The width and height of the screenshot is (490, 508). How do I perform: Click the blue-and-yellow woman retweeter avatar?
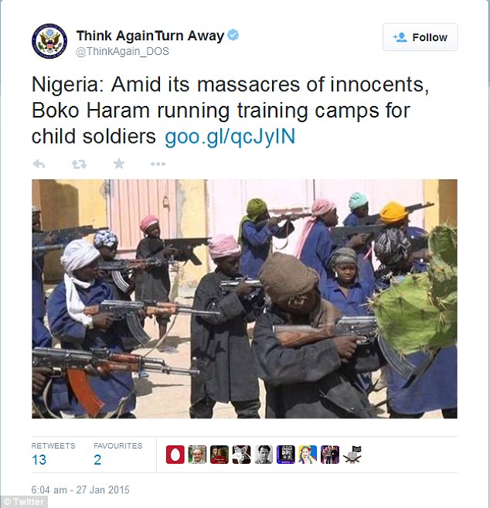pos(308,455)
